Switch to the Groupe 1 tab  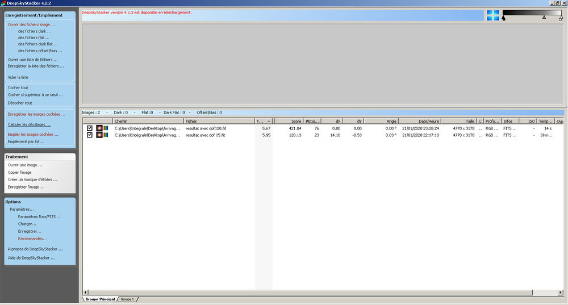pyautogui.click(x=127, y=299)
